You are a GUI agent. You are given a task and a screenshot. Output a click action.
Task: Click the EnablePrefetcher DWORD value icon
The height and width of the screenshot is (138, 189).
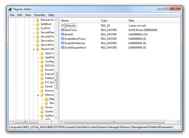[62, 43]
